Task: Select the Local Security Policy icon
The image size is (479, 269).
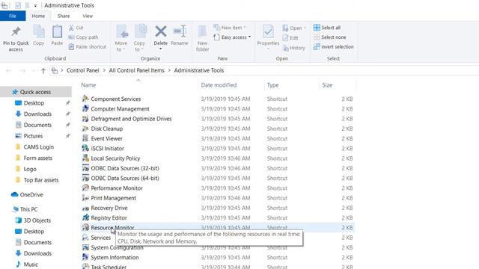Action: pyautogui.click(x=85, y=158)
